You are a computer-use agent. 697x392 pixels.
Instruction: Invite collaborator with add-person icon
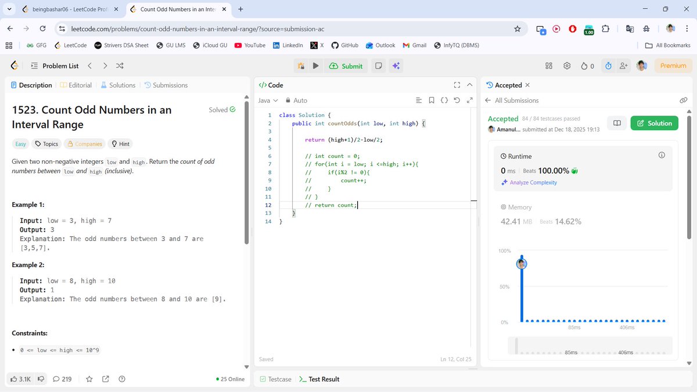[x=624, y=66]
